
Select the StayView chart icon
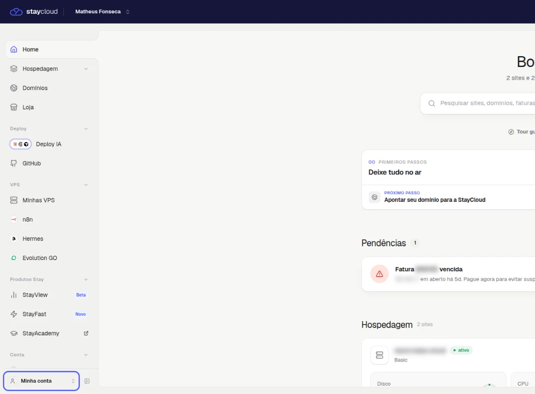(14, 295)
